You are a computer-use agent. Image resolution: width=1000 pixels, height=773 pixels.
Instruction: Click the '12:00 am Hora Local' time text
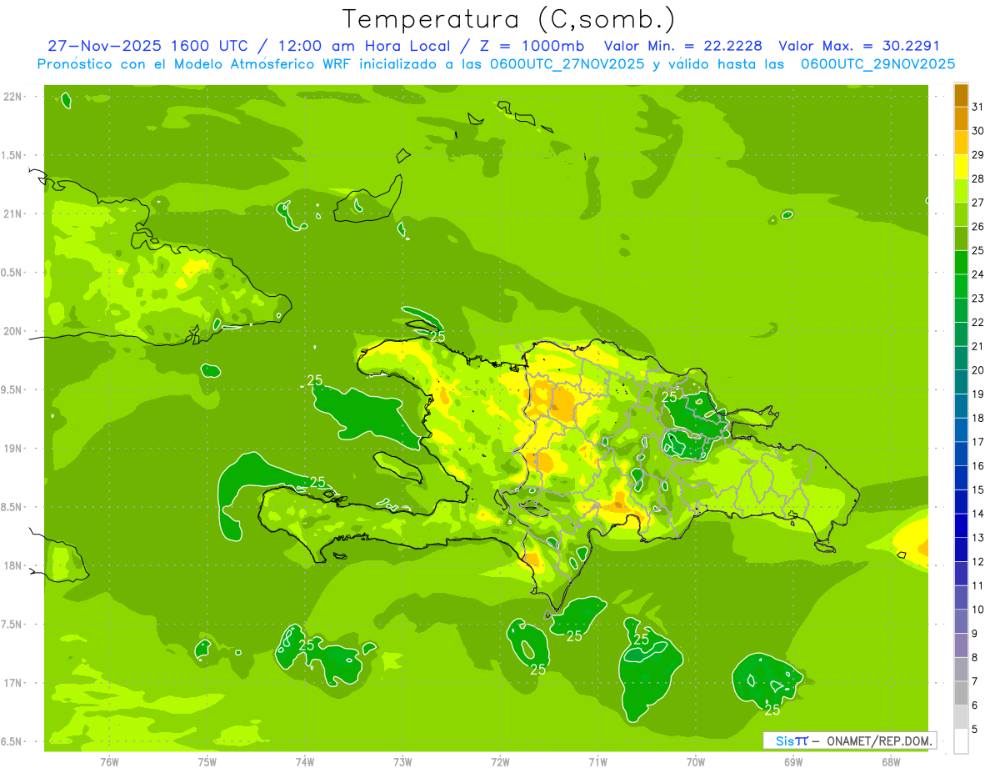364,46
